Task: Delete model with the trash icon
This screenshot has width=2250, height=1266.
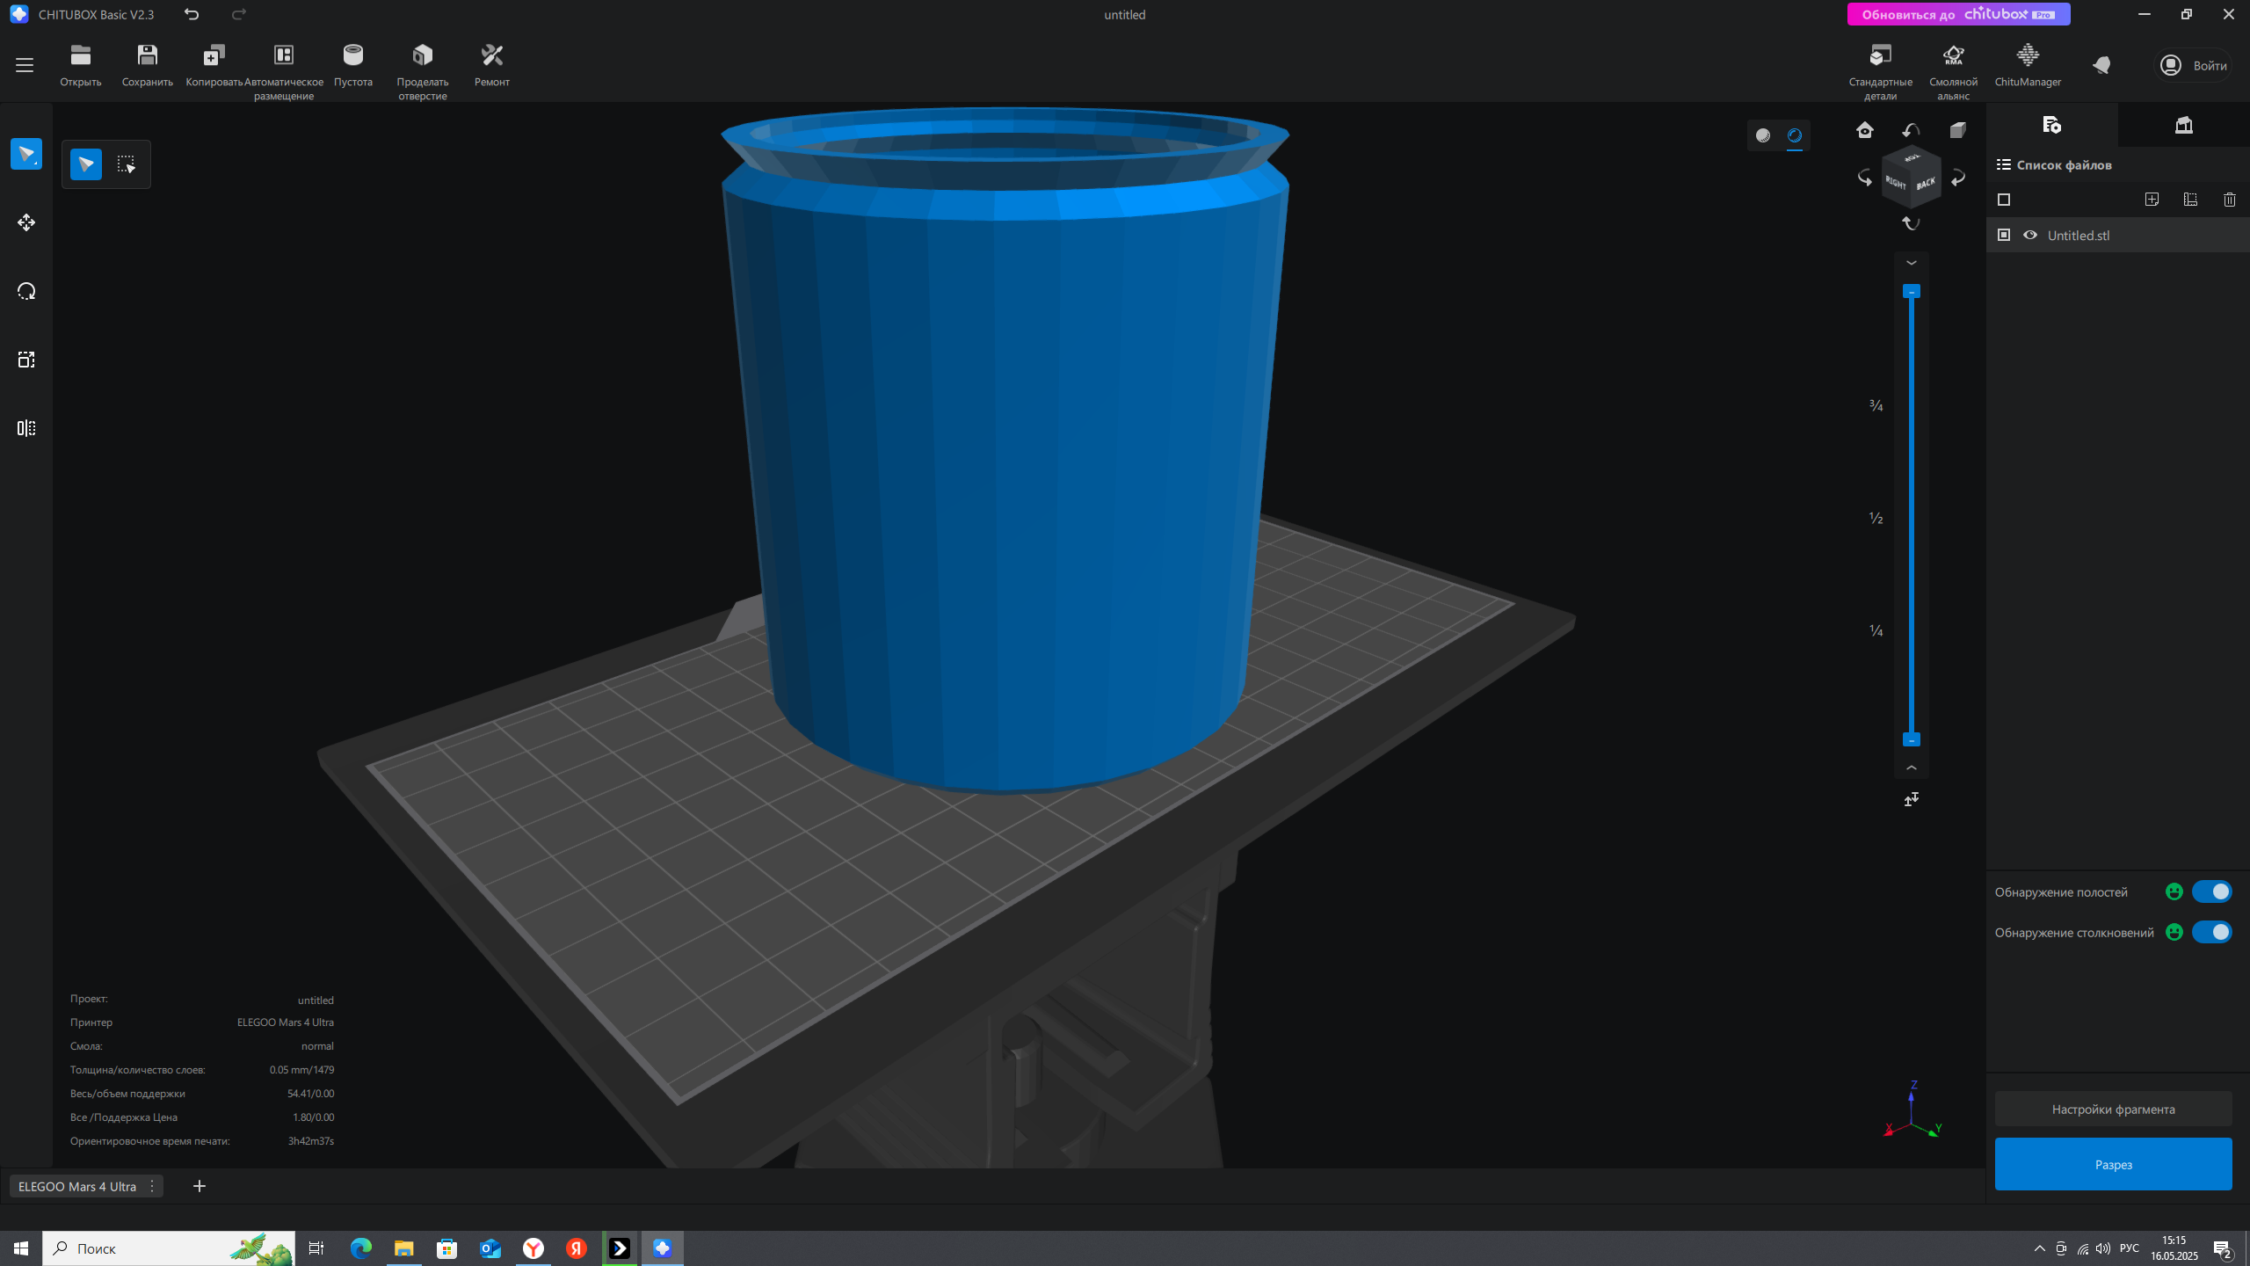Action: [2230, 200]
